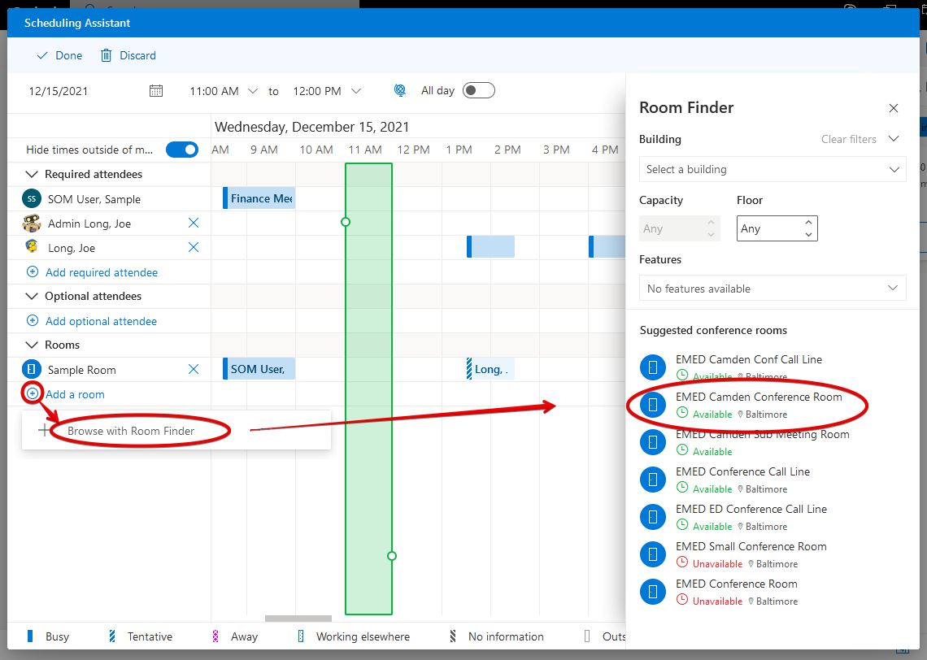Toggle Hide times outside of meeting hours
The height and width of the screenshot is (660, 927).
pos(182,150)
